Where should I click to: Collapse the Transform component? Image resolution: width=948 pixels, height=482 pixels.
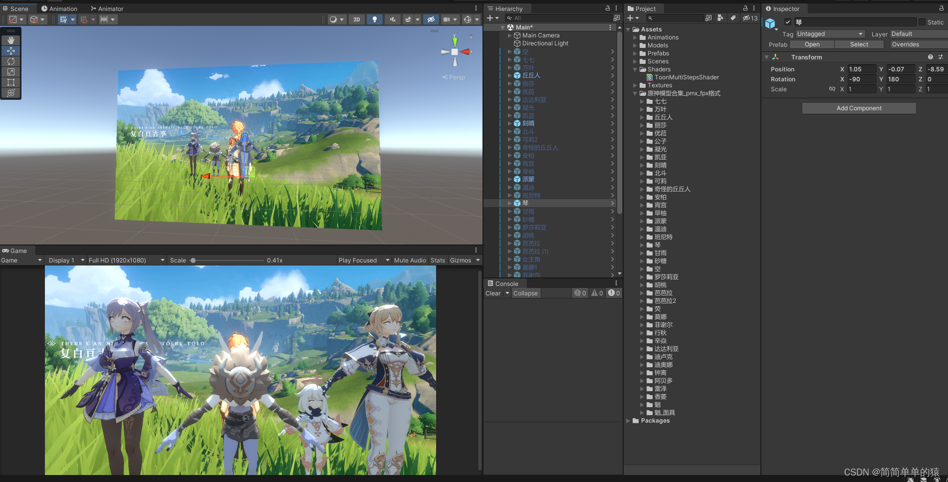pyautogui.click(x=766, y=57)
